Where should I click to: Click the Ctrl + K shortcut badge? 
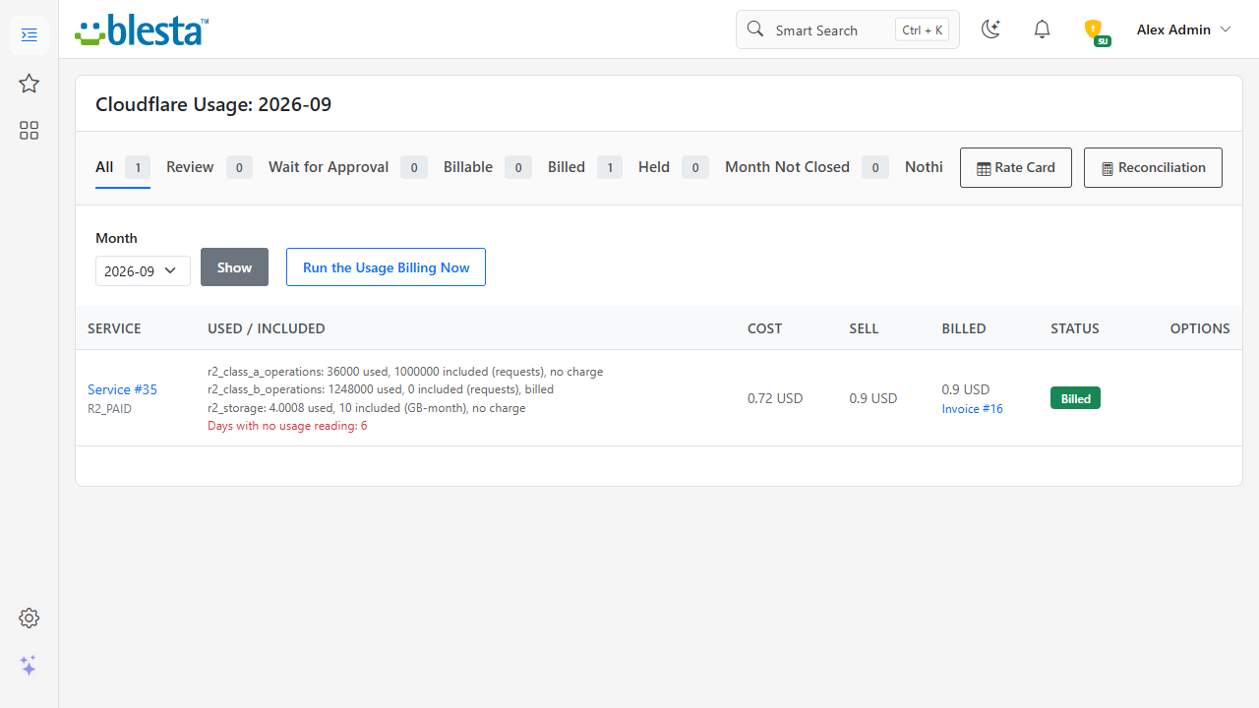(923, 29)
